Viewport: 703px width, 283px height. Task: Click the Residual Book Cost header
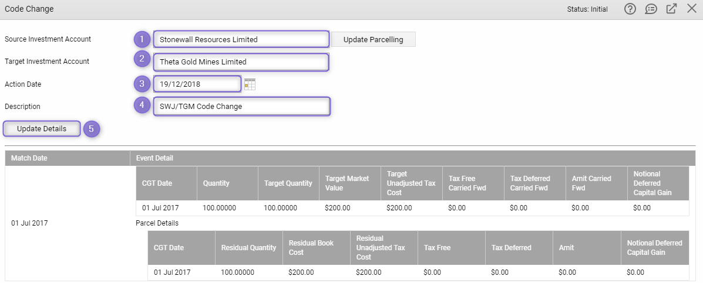[x=317, y=248]
